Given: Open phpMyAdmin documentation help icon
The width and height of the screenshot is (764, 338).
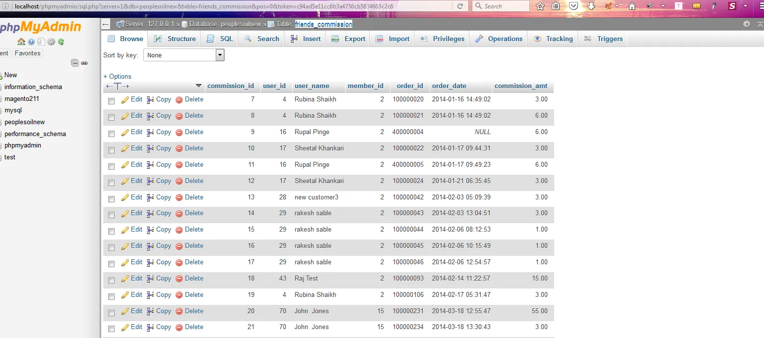Looking at the screenshot, I should 31,42.
